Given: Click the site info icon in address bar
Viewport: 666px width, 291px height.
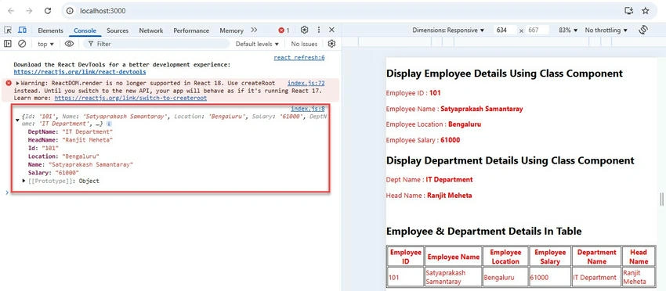Looking at the screenshot, I should pyautogui.click(x=71, y=11).
